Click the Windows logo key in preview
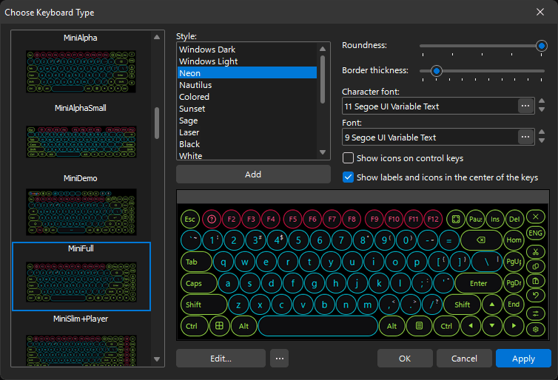Screen dimensions: 558x380 219,326
